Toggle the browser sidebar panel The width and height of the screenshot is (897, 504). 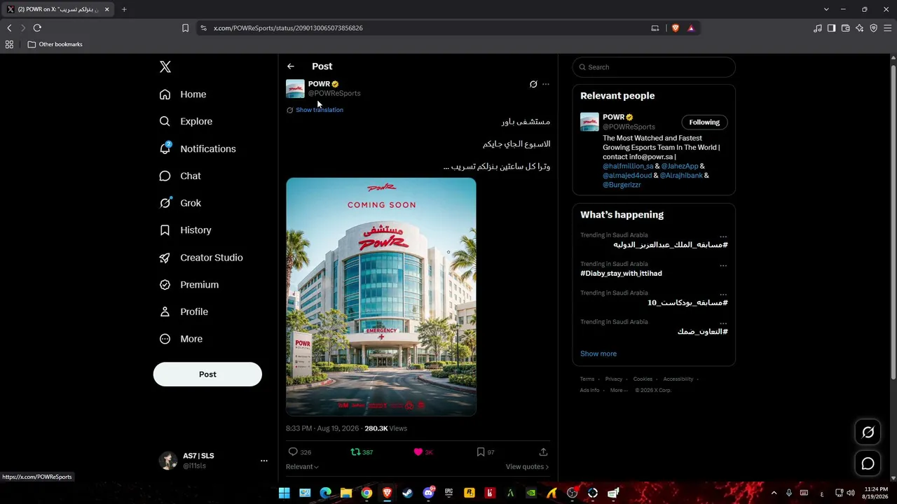832,28
